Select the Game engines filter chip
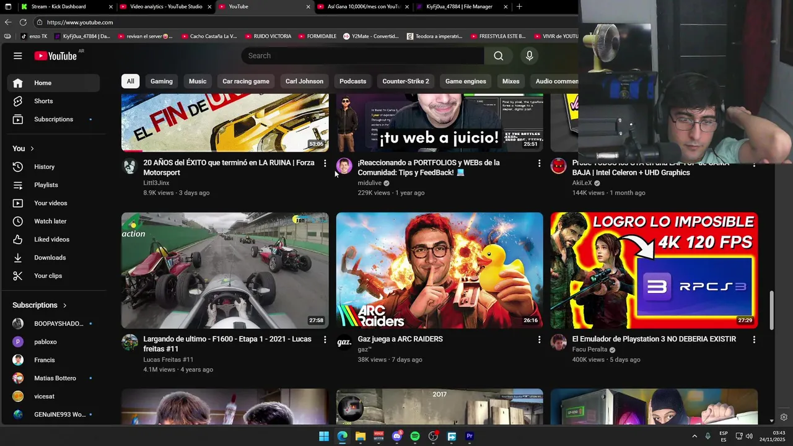This screenshot has width=793, height=446. (x=466, y=81)
